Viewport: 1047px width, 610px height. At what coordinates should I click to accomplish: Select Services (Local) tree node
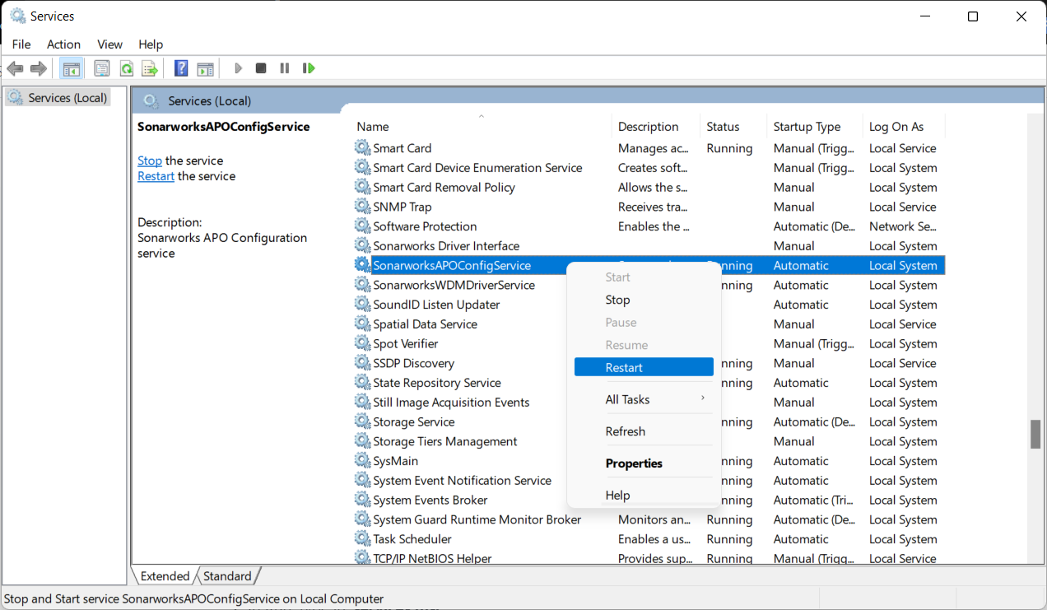coord(58,98)
